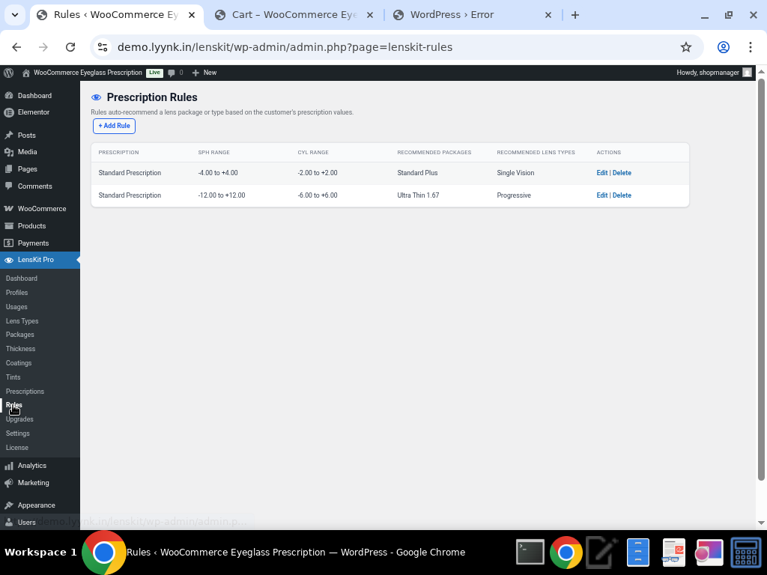Click the browser address bar

click(389, 47)
